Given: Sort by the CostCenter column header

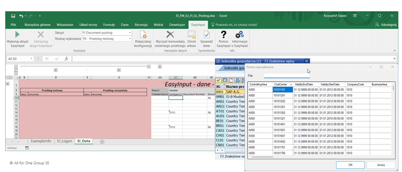Looking at the screenshot, I should [x=282, y=84].
